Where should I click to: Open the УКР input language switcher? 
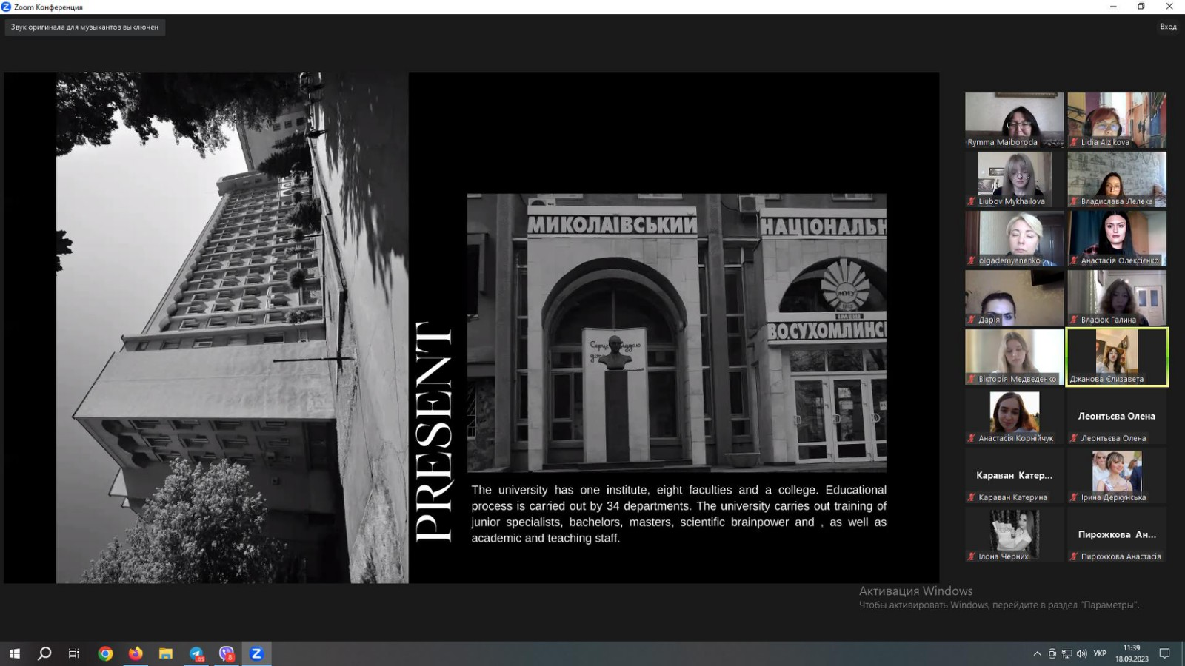1100,653
